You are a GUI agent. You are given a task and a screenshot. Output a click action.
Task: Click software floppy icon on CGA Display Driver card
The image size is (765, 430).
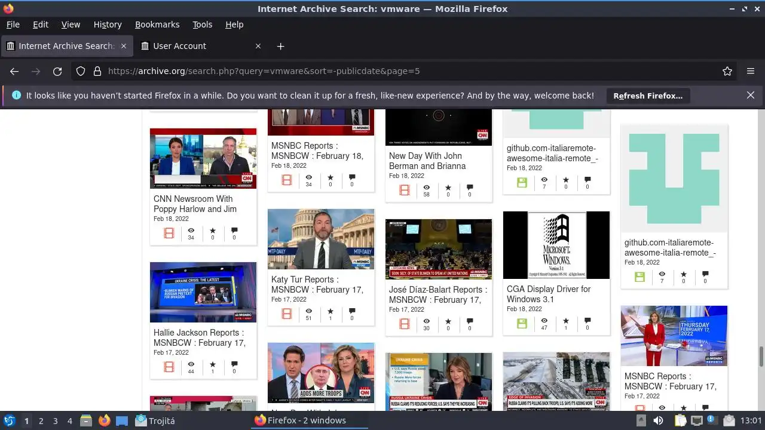(522, 323)
